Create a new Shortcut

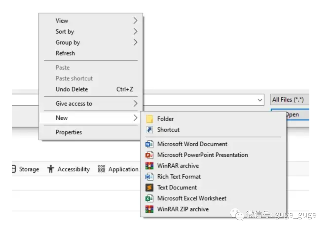[213, 130]
